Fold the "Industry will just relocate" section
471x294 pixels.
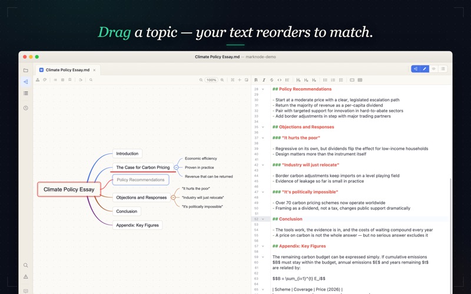pos(263,165)
